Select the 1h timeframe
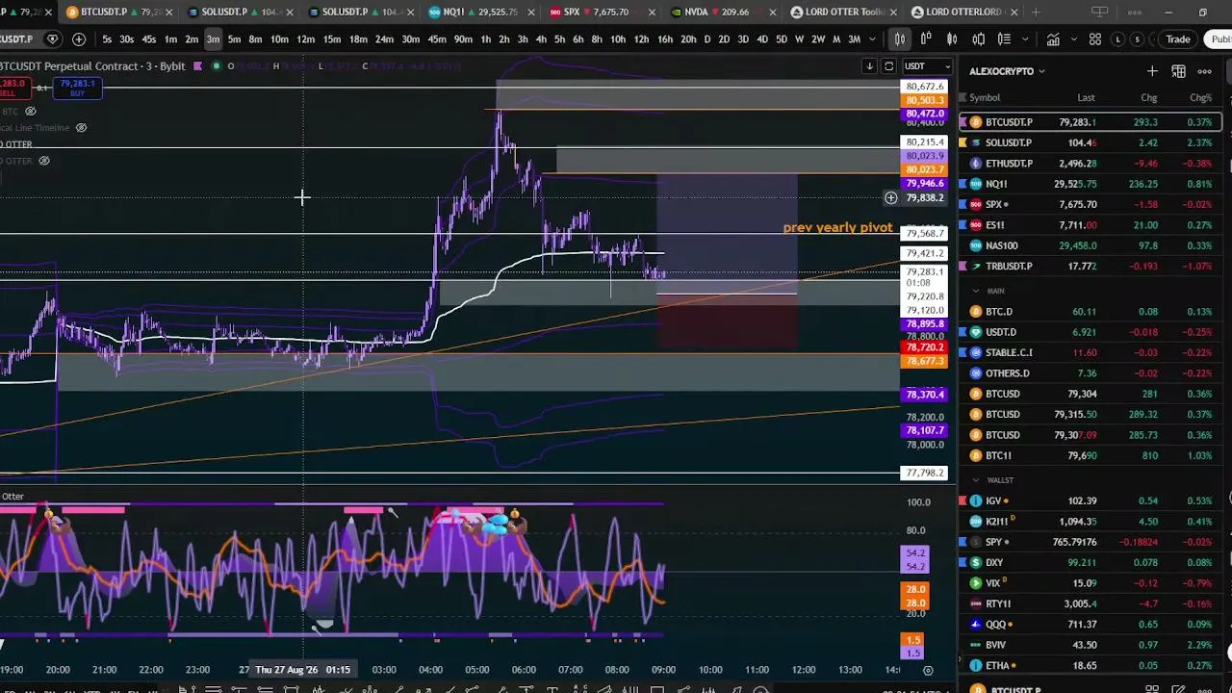 click(485, 39)
